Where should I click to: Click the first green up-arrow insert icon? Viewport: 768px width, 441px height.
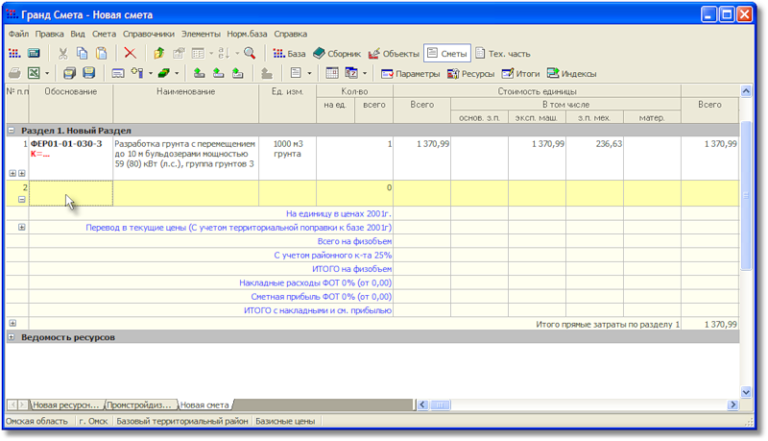tap(199, 73)
